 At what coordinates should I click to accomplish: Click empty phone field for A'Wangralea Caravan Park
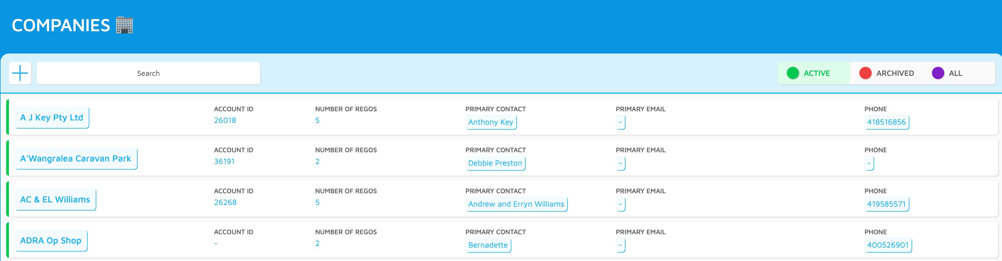click(x=869, y=163)
